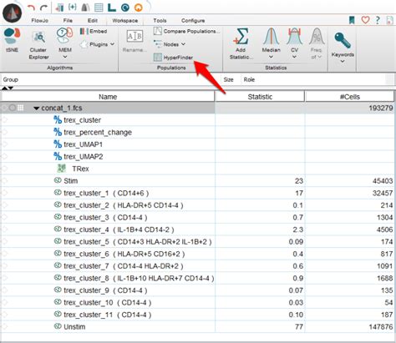Sort by the Name column header

coord(108,97)
